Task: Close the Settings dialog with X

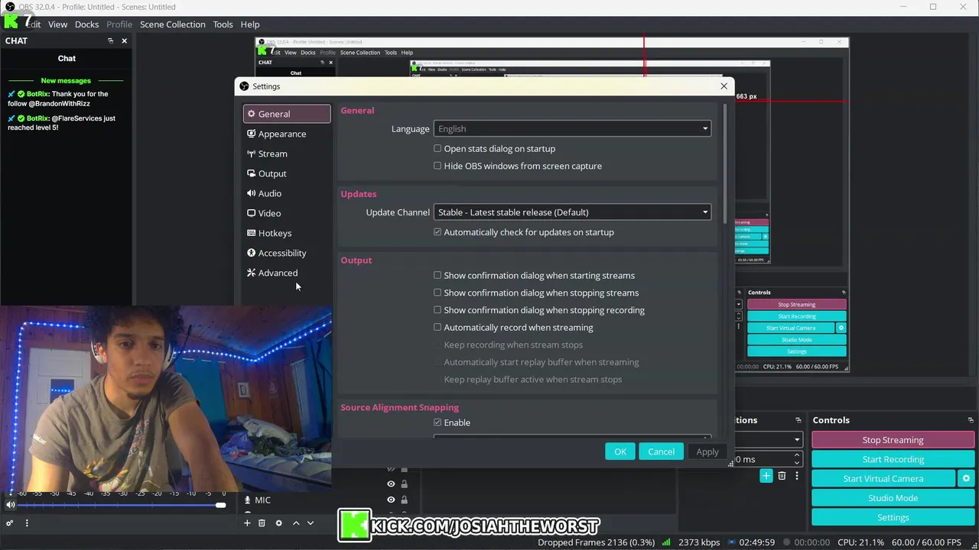Action: click(x=724, y=86)
